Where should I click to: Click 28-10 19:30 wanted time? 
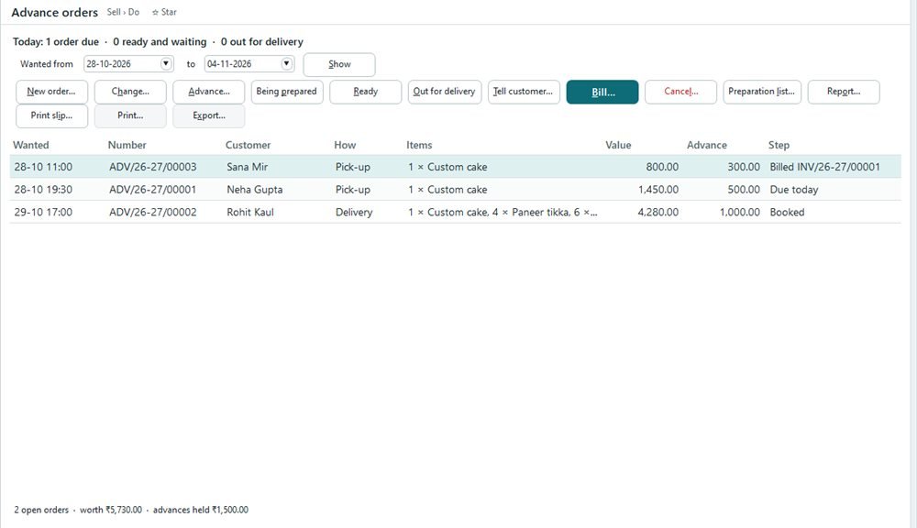point(43,190)
